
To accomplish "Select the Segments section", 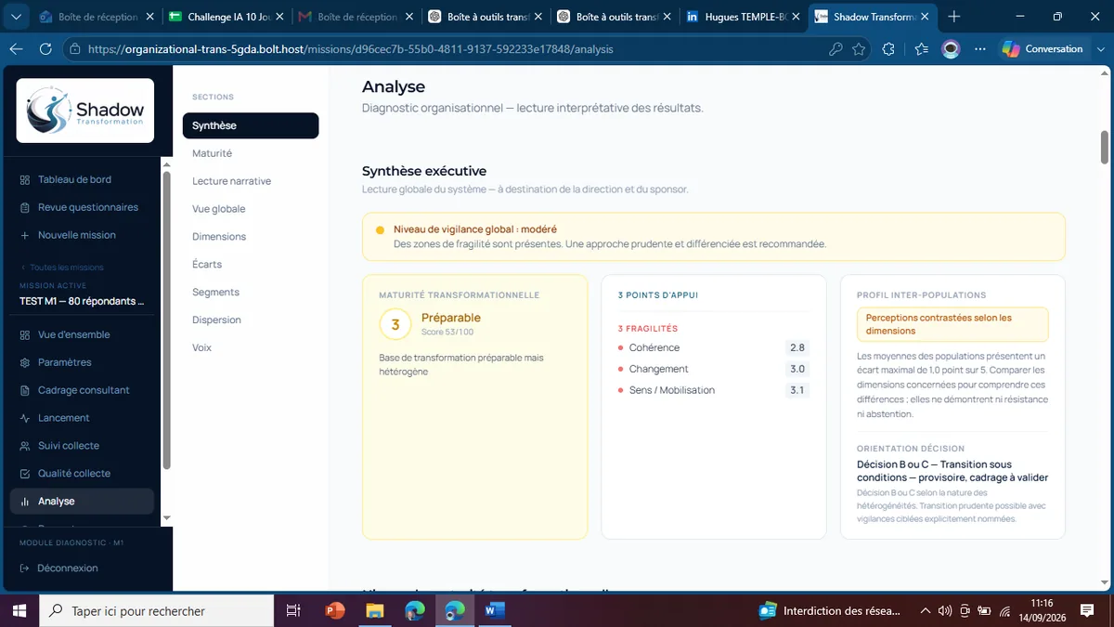I will pos(251,293).
